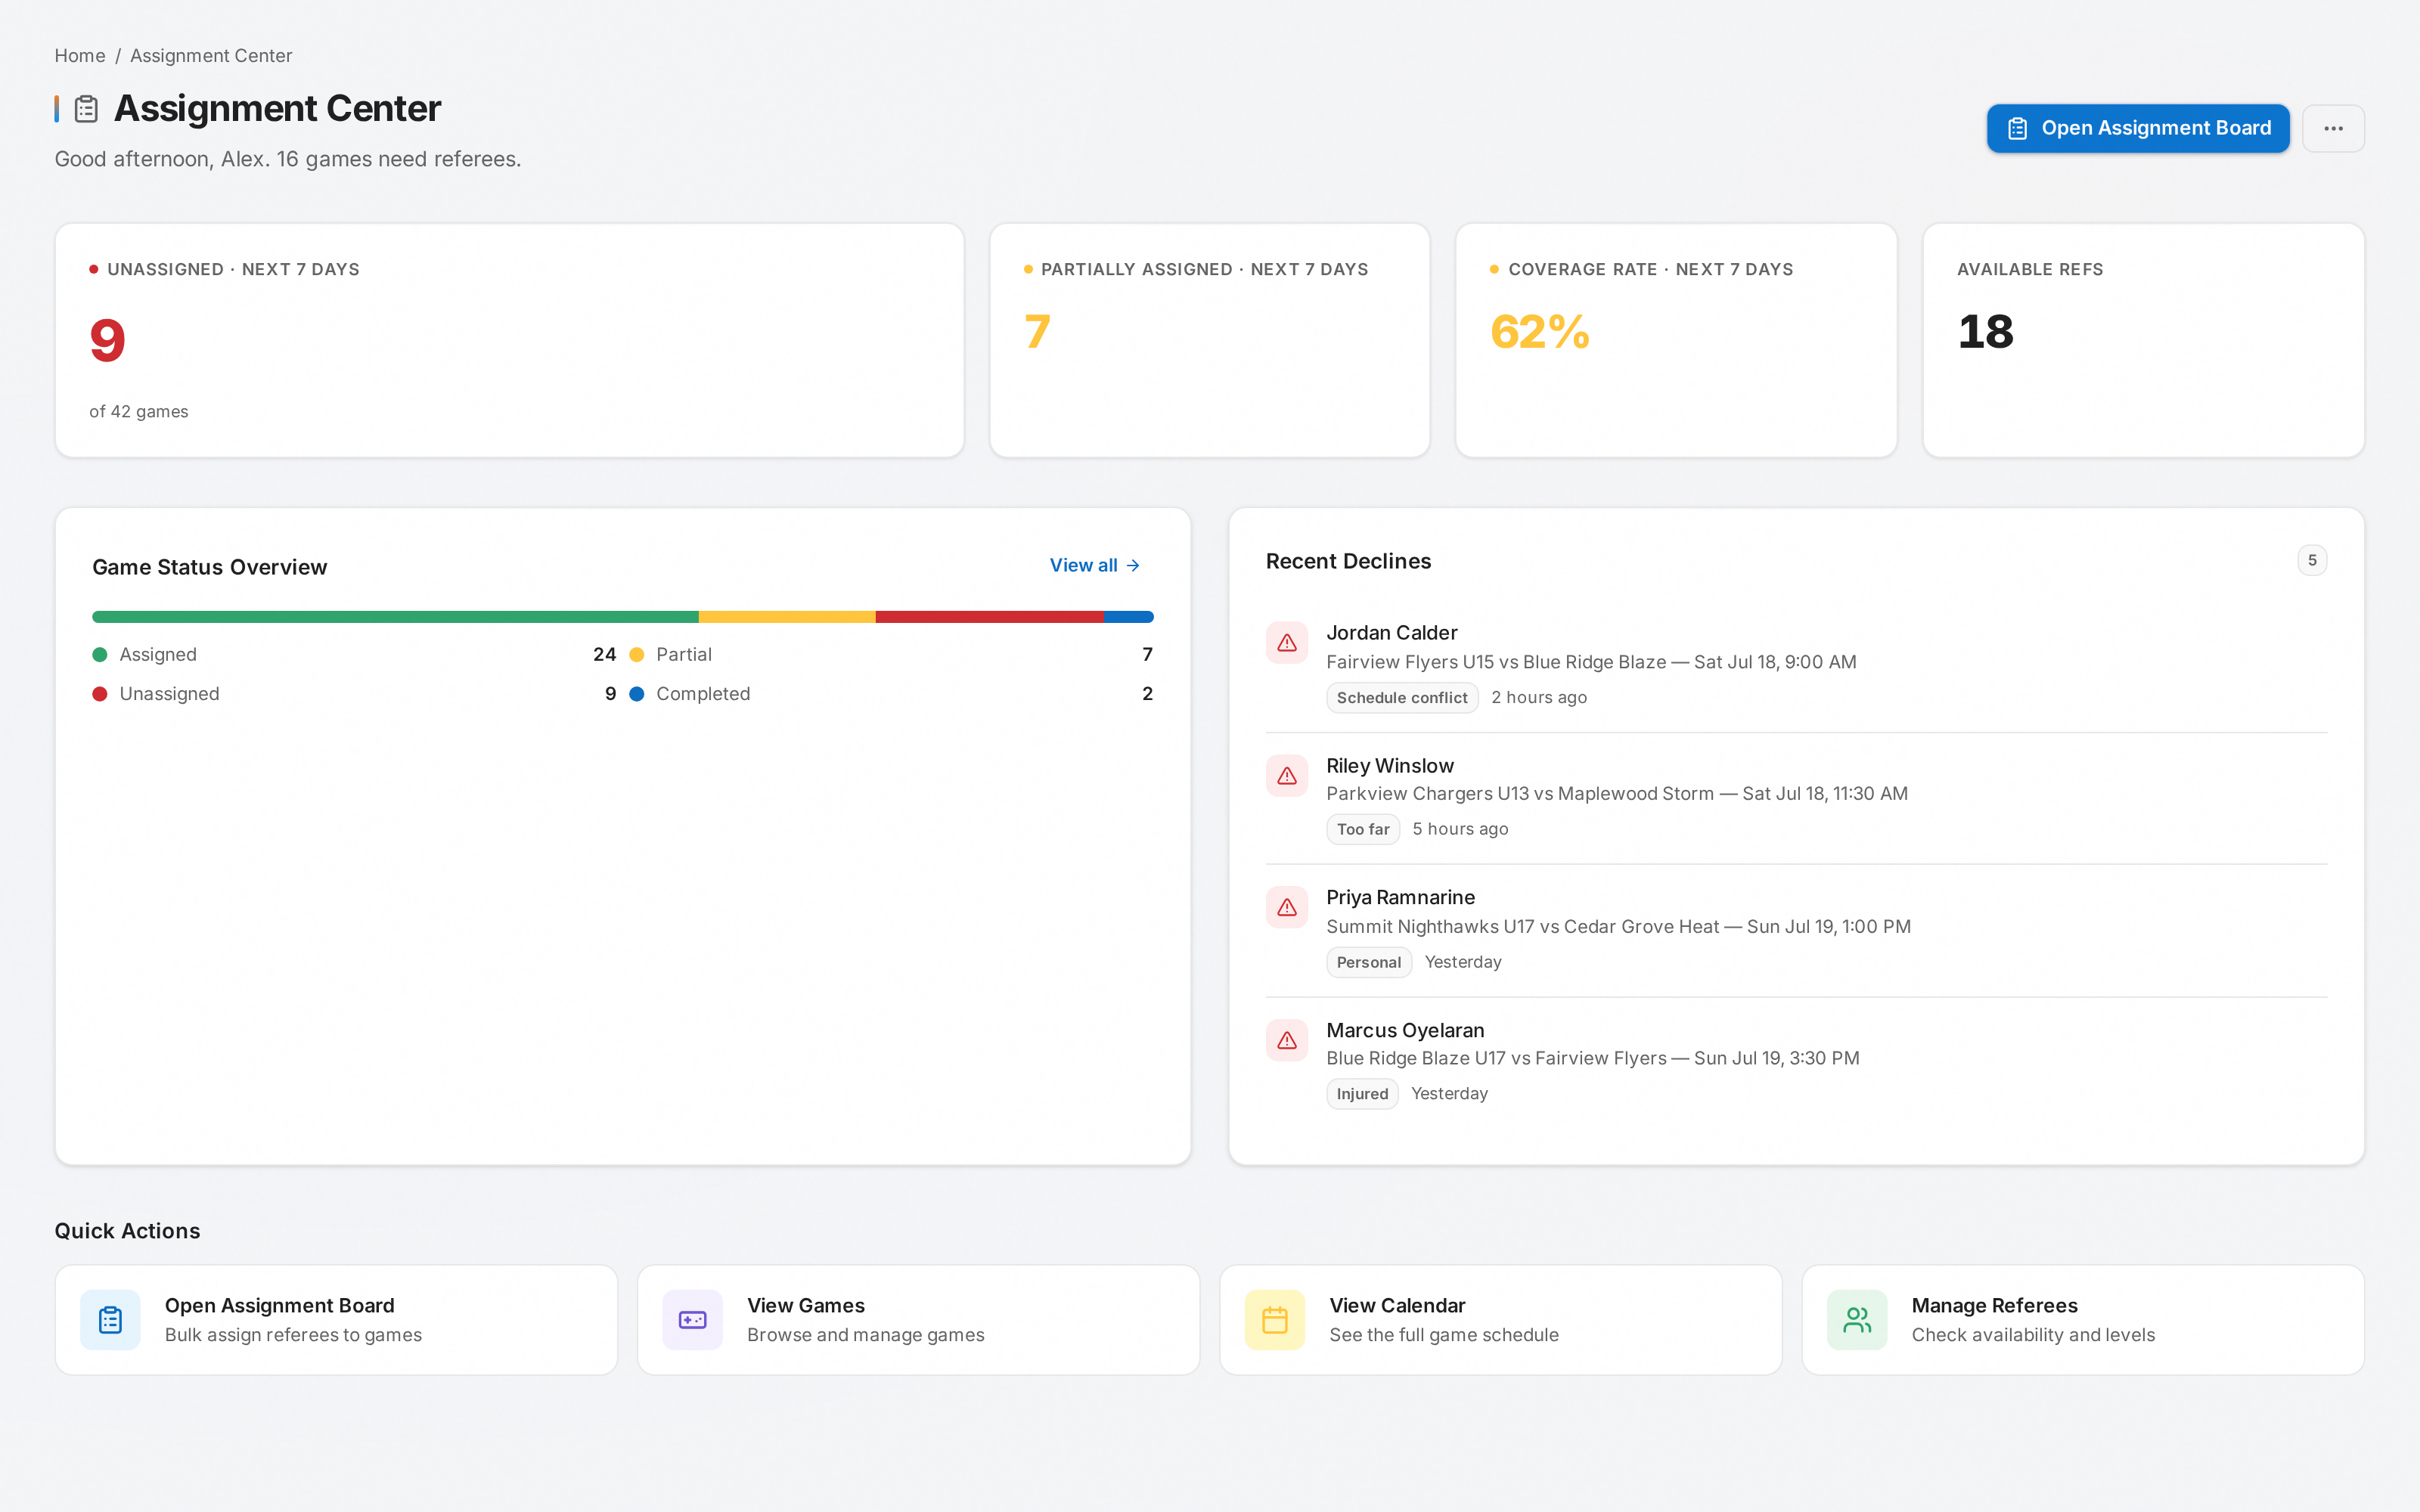This screenshot has height=1512, width=2420.
Task: Click the Partial legend label
Action: click(x=684, y=655)
